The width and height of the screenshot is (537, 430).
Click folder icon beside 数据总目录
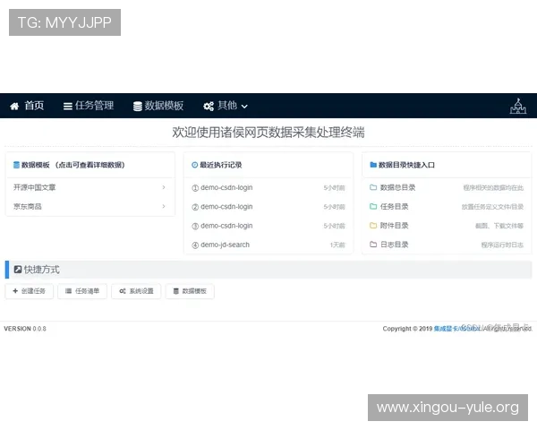coord(373,187)
